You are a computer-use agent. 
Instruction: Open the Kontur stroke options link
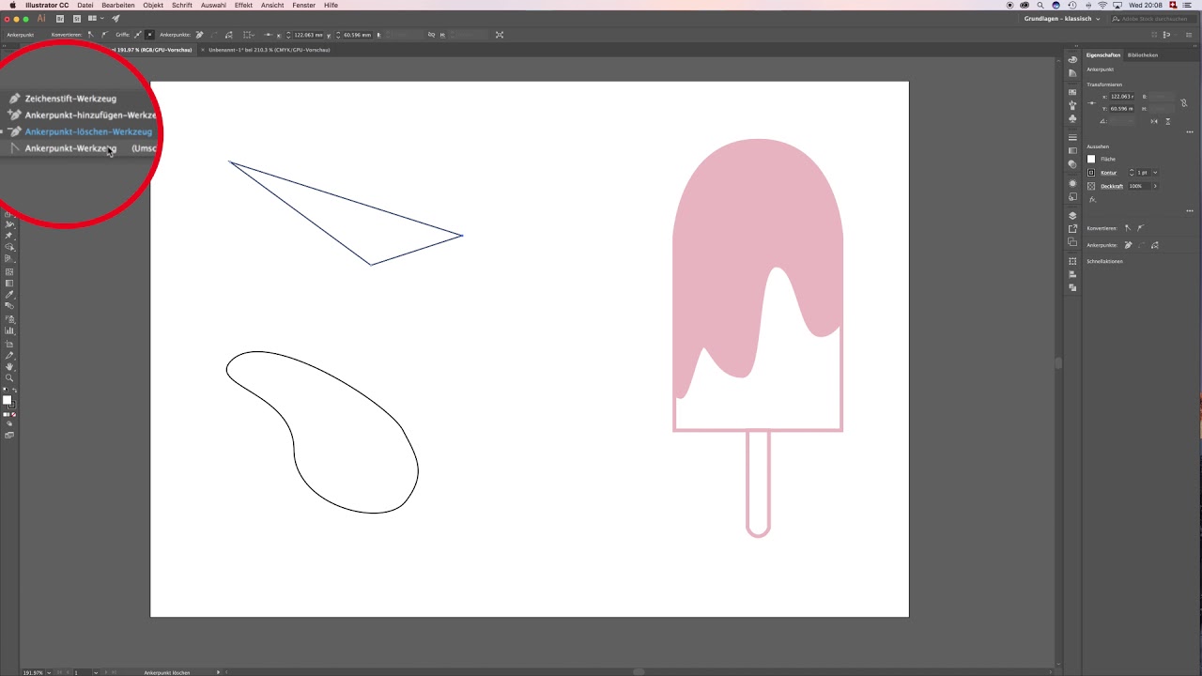[x=1108, y=173]
